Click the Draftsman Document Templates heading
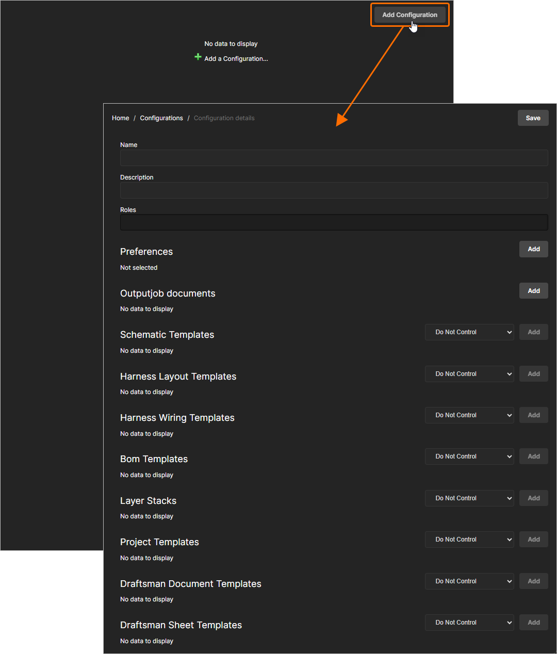This screenshot has height=654, width=557. point(191,584)
